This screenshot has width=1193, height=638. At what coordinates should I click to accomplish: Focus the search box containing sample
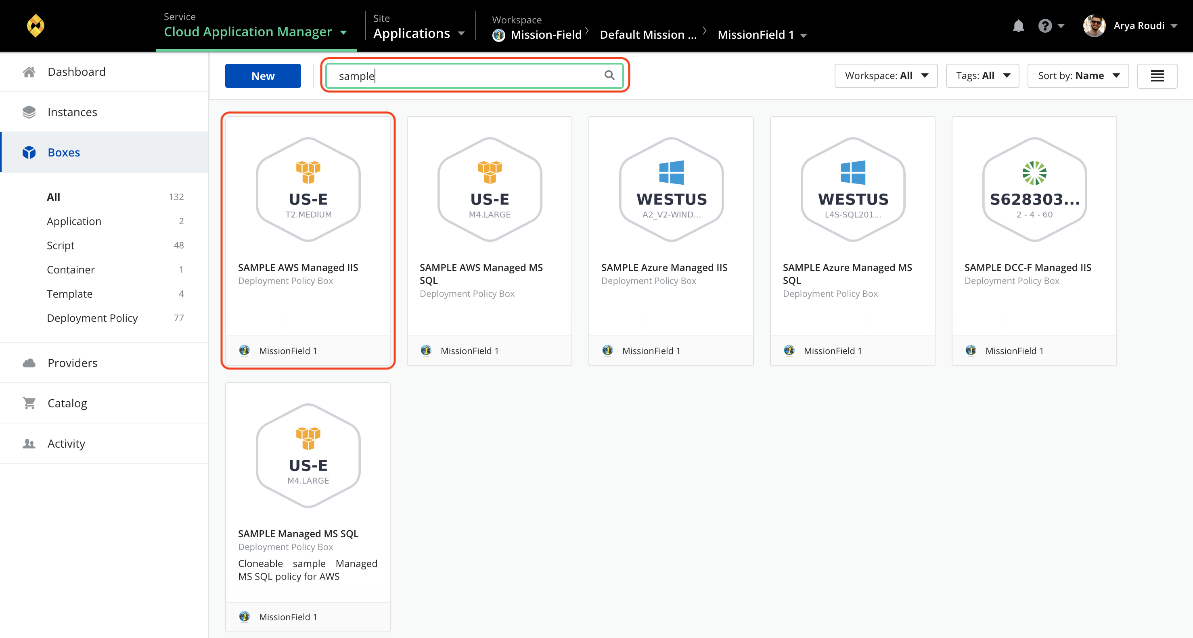tap(474, 76)
